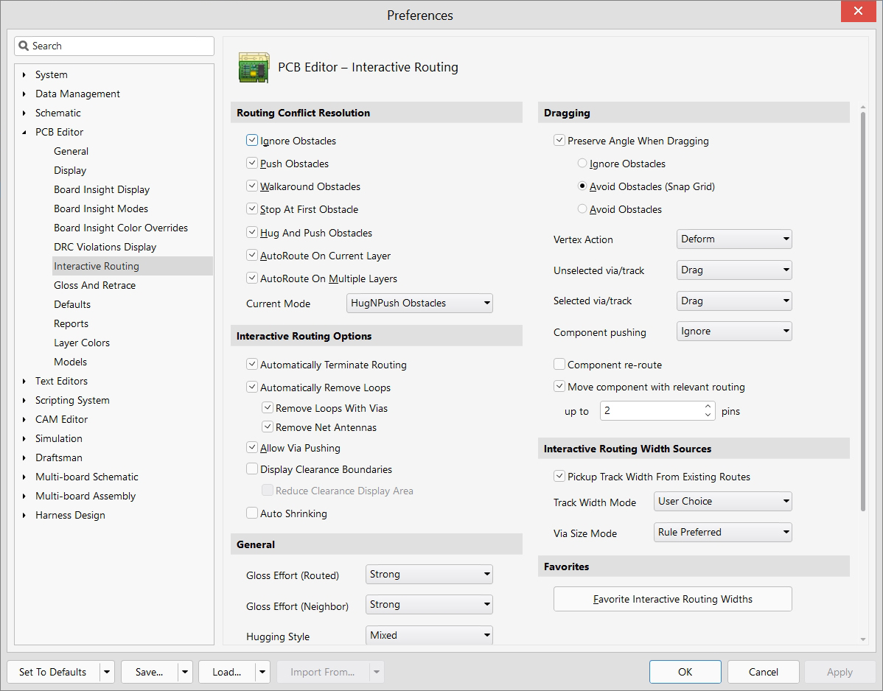Disable Automatically Terminate Routing
The image size is (883, 691).
(252, 364)
